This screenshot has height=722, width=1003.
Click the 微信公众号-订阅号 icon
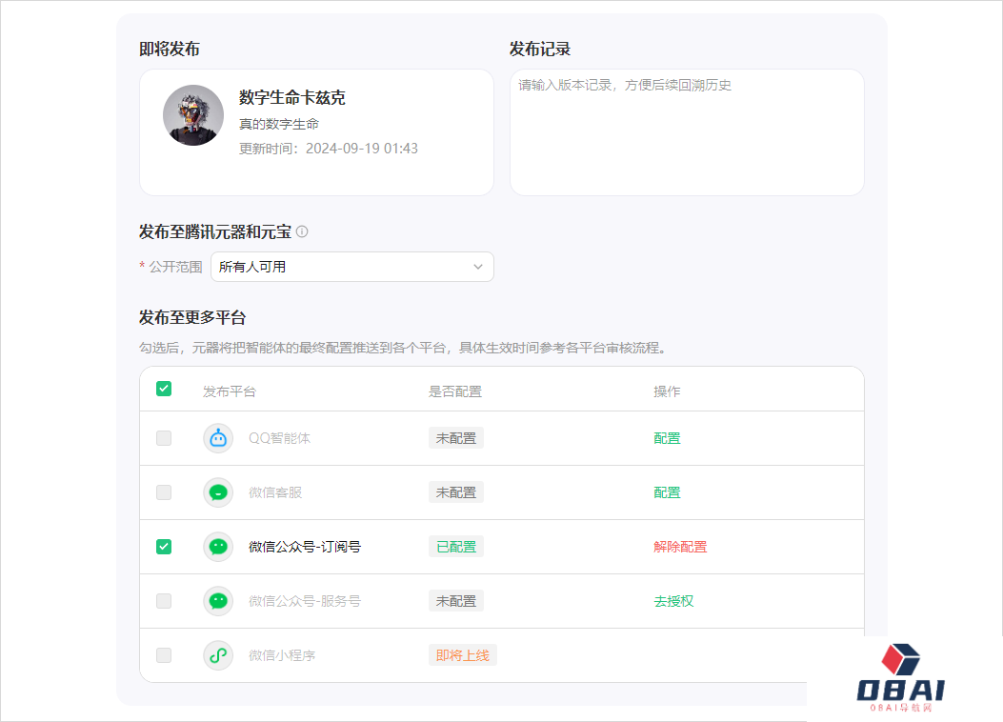point(217,546)
